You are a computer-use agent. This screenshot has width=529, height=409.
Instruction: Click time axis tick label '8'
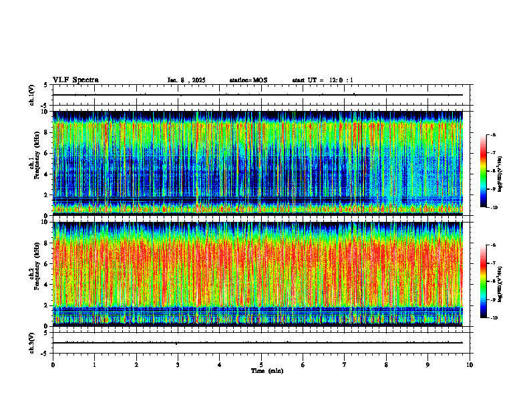point(386,365)
